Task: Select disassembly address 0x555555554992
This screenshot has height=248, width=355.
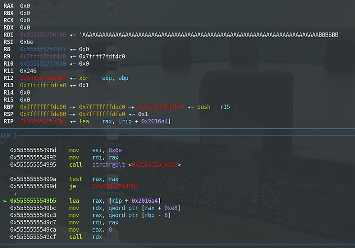Action: 33,158
